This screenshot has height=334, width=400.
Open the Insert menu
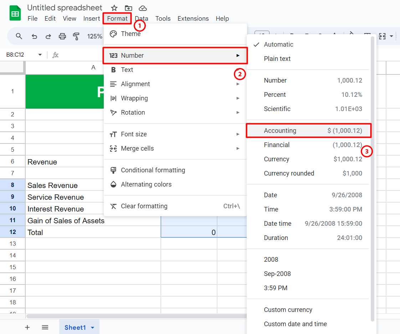pos(92,19)
